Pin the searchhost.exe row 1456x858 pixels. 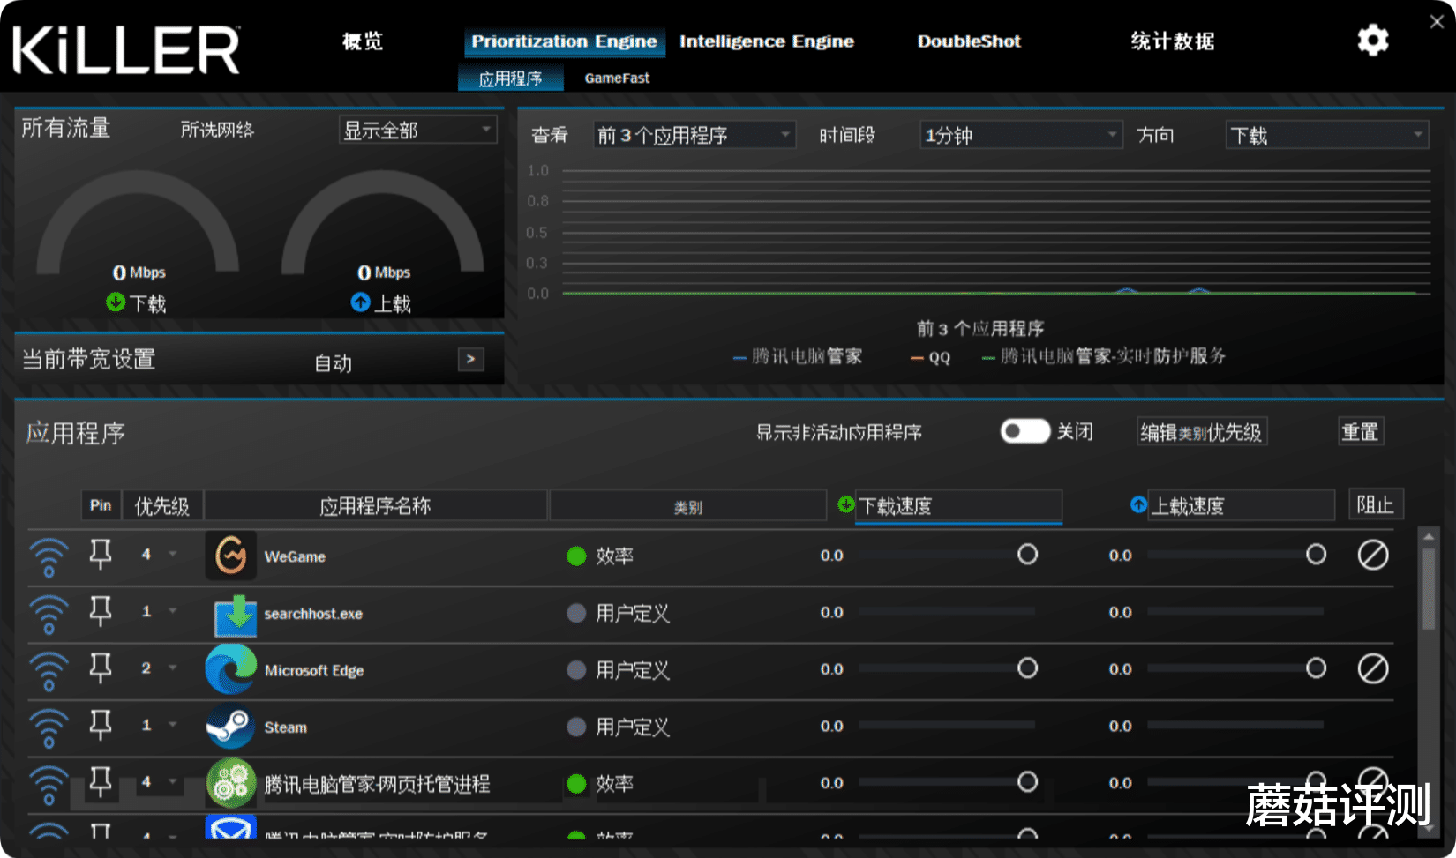click(101, 611)
